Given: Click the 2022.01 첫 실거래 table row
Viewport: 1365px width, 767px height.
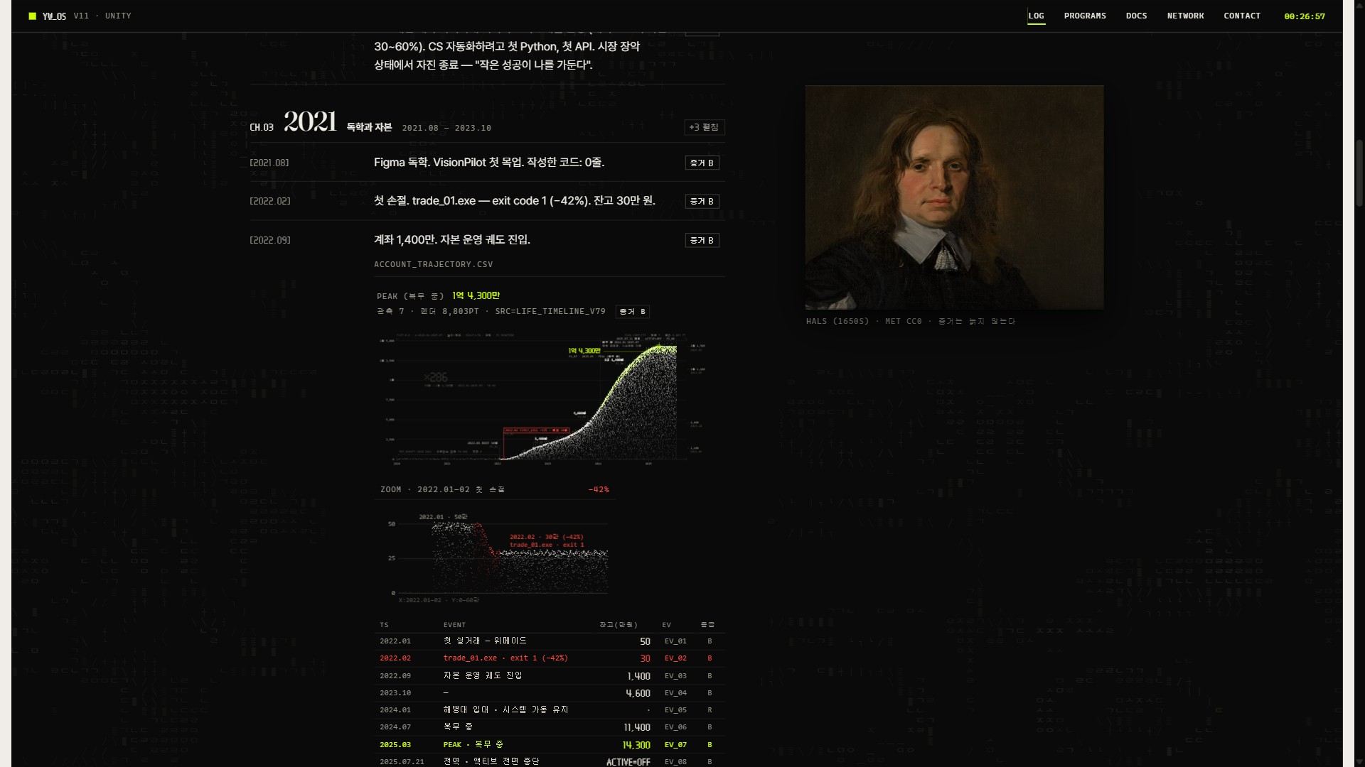Looking at the screenshot, I should 550,641.
